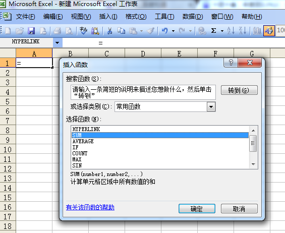Close the Insert Function dialog

[250, 63]
